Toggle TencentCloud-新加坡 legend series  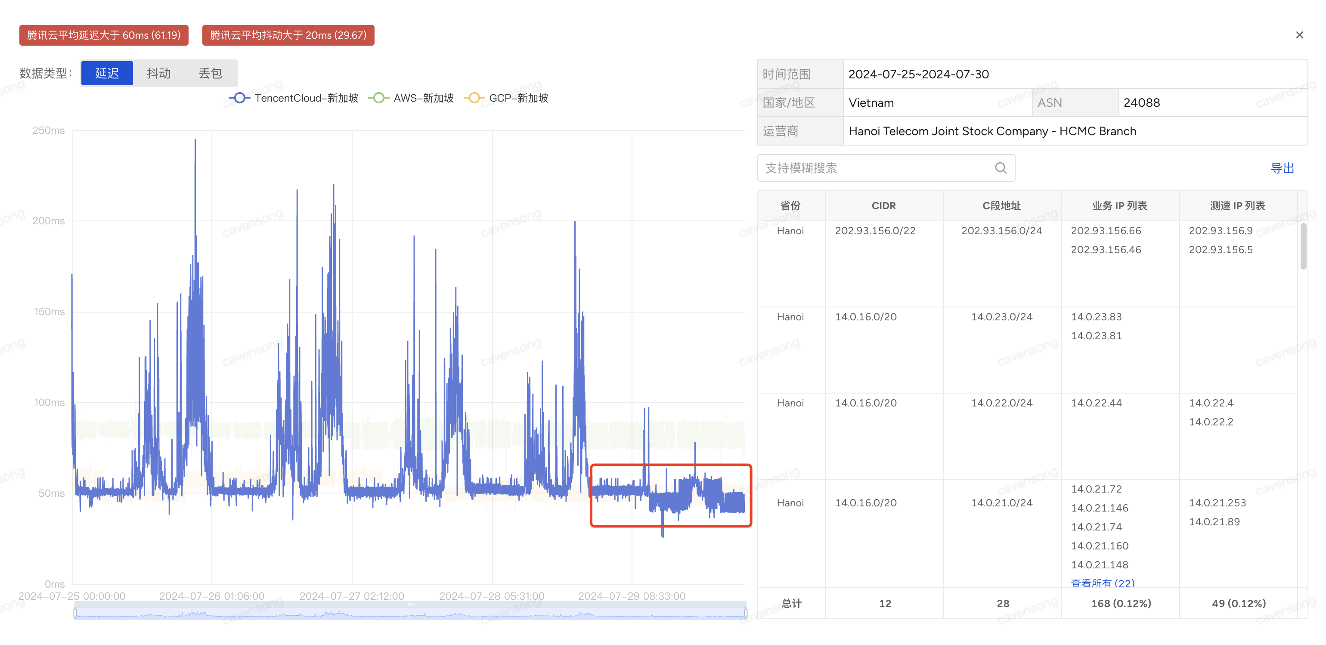pos(294,98)
